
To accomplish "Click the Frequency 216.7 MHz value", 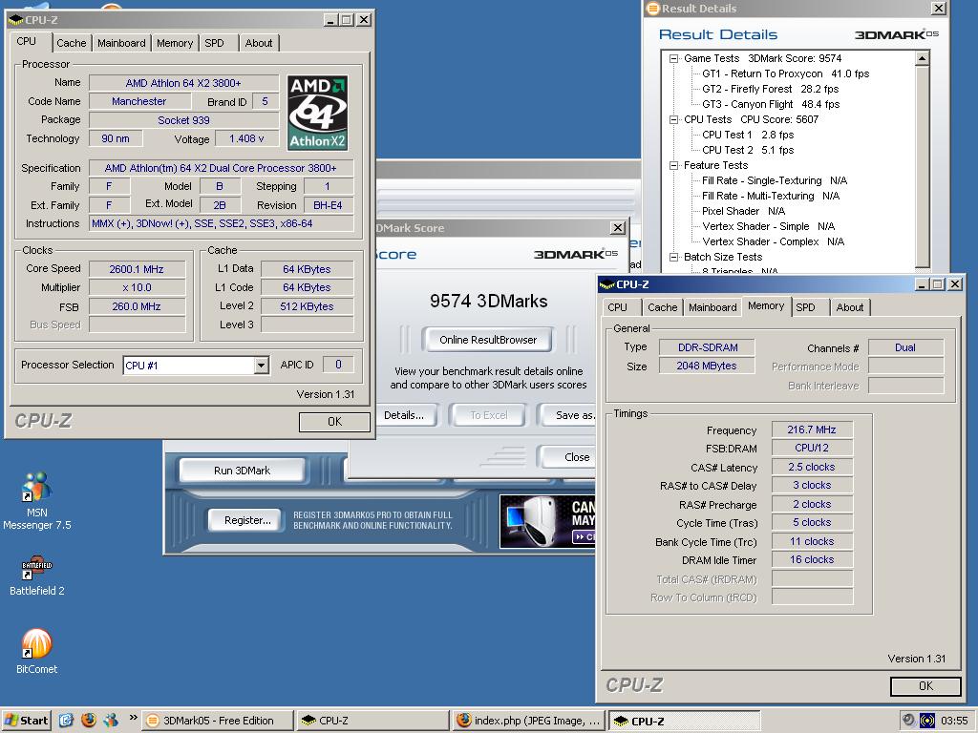I will (x=812, y=429).
